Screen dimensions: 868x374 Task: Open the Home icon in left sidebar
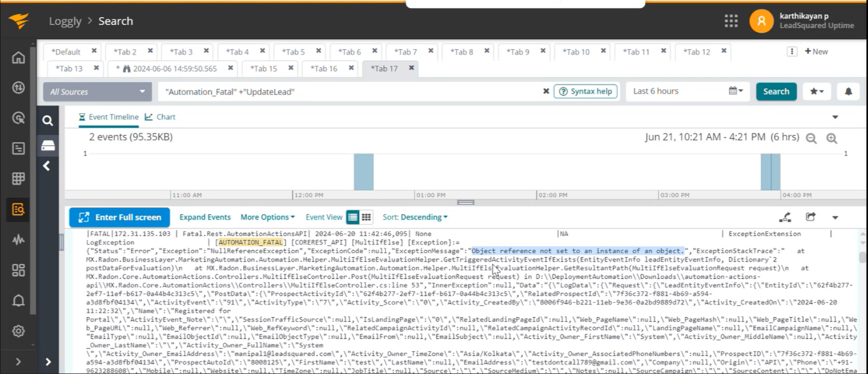pos(19,58)
